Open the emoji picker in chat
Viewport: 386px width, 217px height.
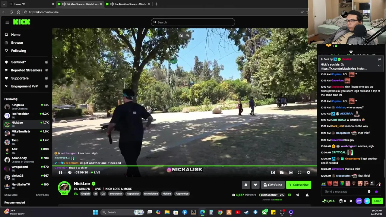pyautogui.click(x=369, y=191)
